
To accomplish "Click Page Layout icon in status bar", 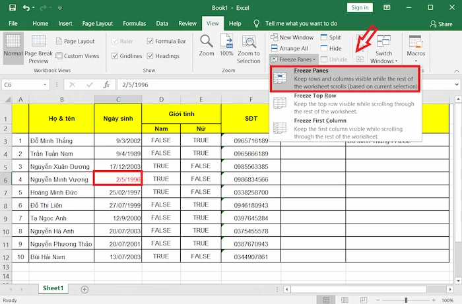I will coord(345,300).
